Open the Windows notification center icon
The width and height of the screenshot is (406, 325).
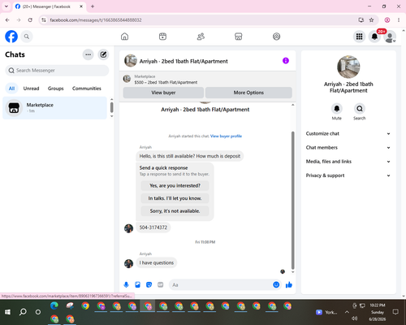click(395, 312)
